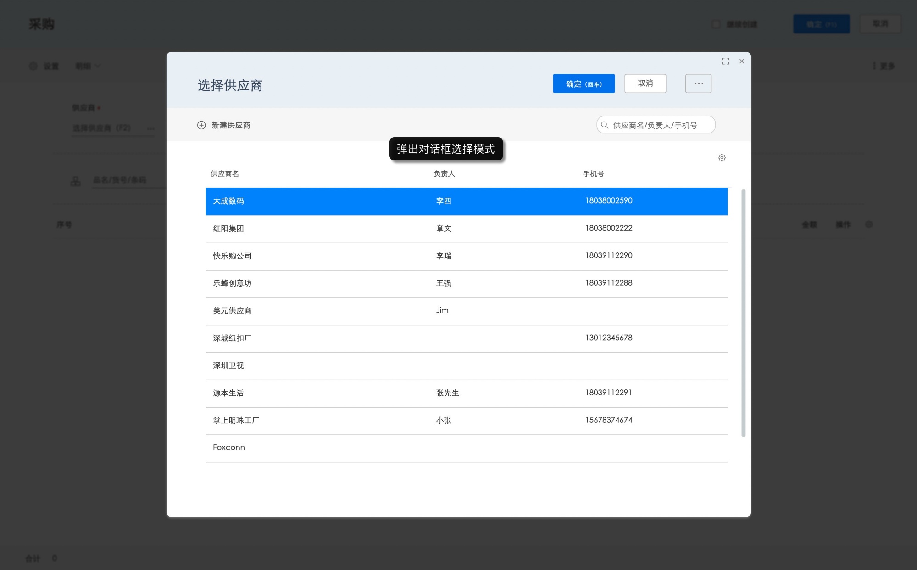Click the ellipsis icon next to 选择供应商 (F2) field
Viewport: 917px width, 570px height.
point(150,129)
